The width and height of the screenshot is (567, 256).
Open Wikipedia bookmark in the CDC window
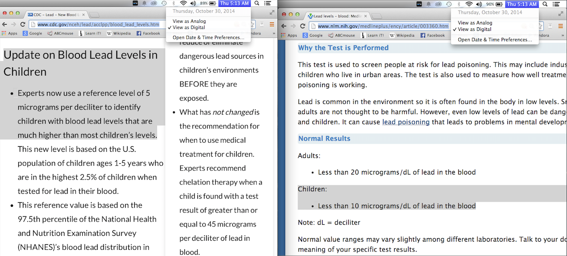(x=119, y=33)
